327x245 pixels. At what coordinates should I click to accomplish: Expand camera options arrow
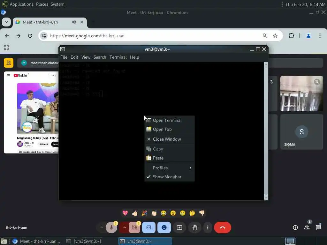pos(125,227)
